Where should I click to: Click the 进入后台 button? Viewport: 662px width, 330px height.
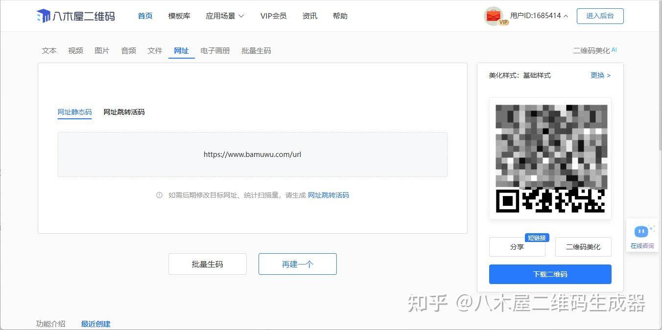[600, 16]
